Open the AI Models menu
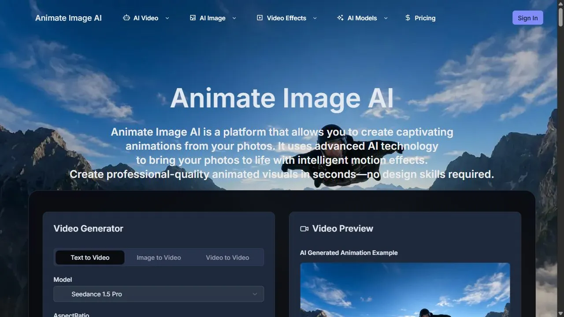This screenshot has width=564, height=317. point(362,18)
